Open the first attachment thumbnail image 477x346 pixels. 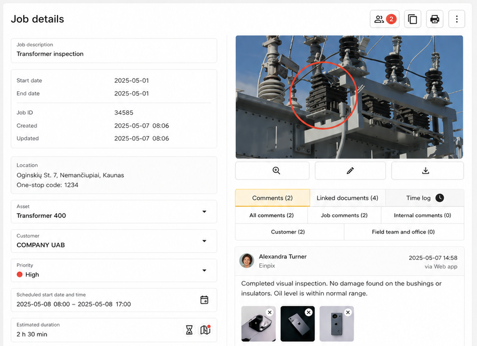click(258, 324)
